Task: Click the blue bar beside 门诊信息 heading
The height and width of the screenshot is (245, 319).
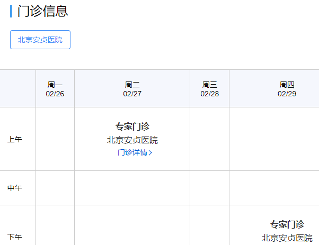Action: [x=11, y=11]
